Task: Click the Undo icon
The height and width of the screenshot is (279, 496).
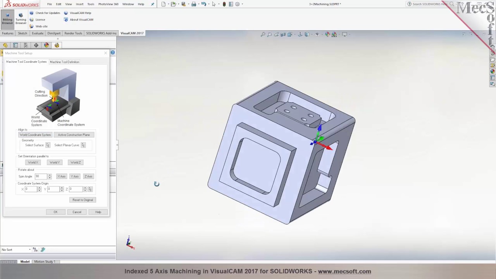Action: 203,4
